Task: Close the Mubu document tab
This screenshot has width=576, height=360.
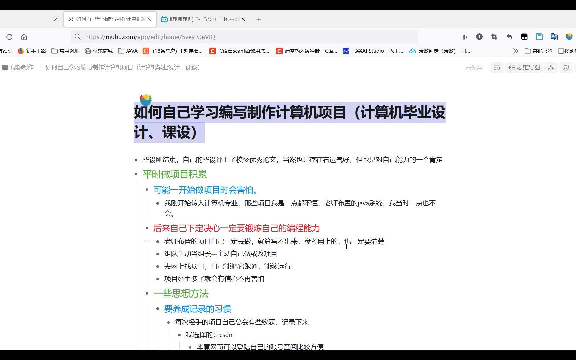Action: (x=149, y=19)
